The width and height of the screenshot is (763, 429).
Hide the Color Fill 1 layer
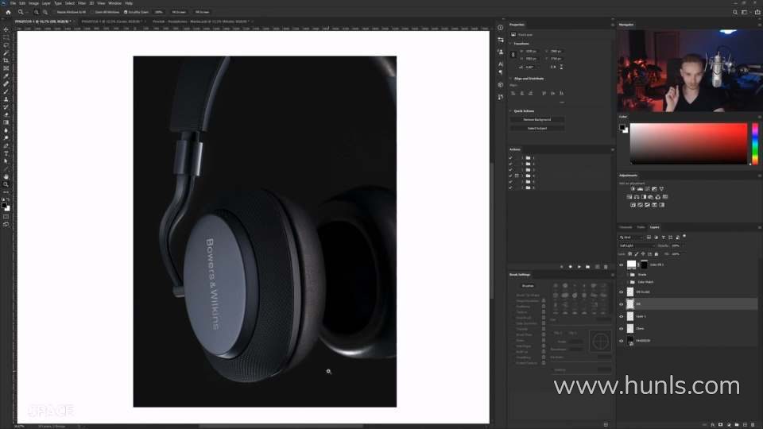pos(621,265)
